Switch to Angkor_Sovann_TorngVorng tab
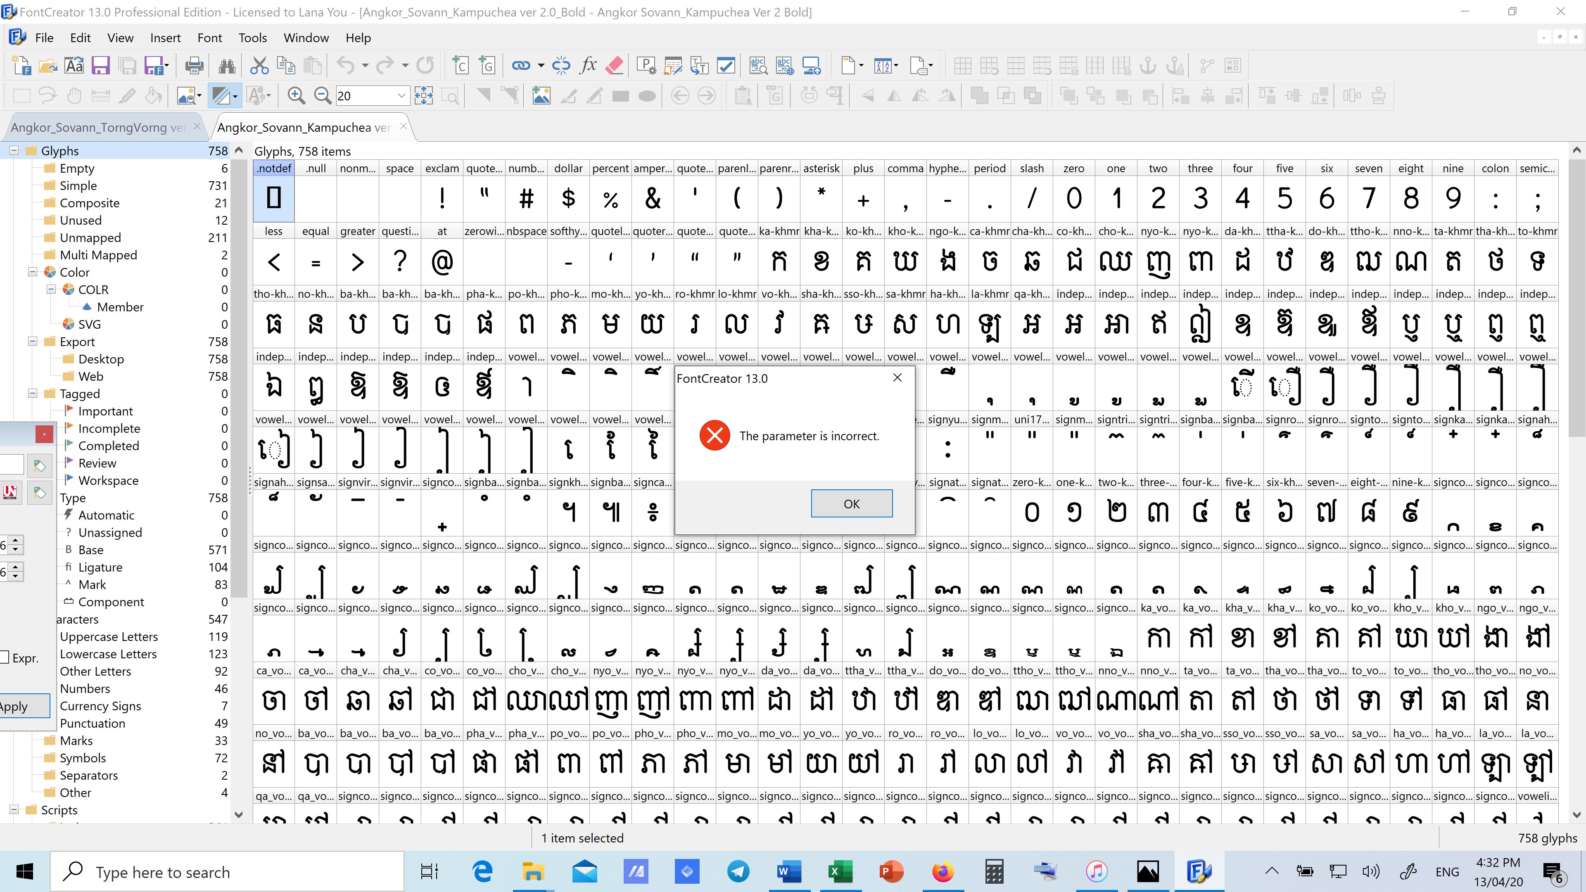This screenshot has width=1586, height=892. tap(96, 128)
